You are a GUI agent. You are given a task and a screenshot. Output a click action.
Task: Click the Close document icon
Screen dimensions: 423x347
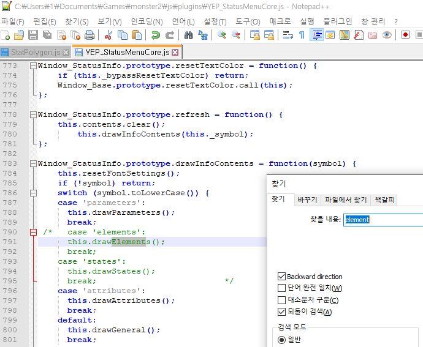[61, 35]
